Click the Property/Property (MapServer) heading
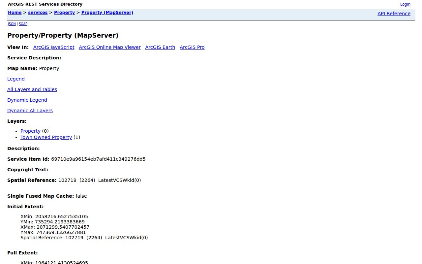This screenshot has height=264, width=422. tap(63, 35)
